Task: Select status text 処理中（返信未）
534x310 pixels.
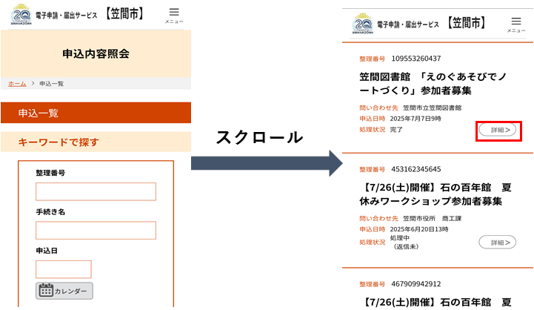Action: pos(404,242)
